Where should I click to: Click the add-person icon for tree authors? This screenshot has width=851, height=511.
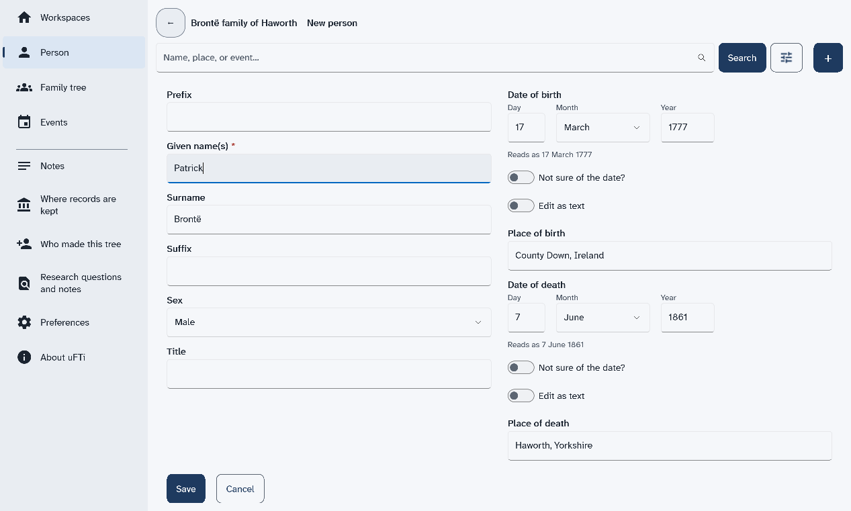point(24,244)
